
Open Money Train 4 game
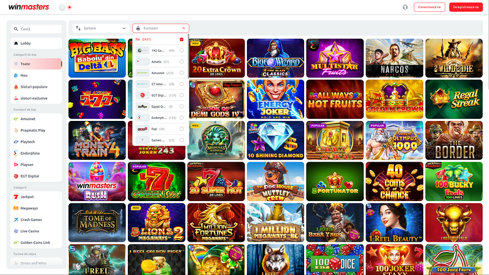[x=97, y=140]
